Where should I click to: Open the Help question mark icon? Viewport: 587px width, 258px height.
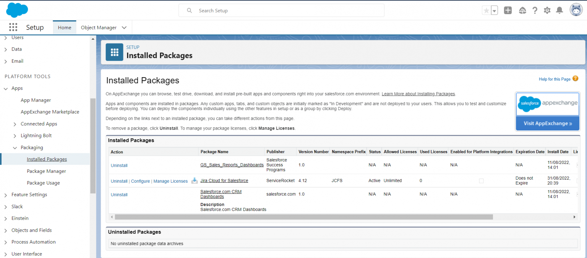(535, 11)
